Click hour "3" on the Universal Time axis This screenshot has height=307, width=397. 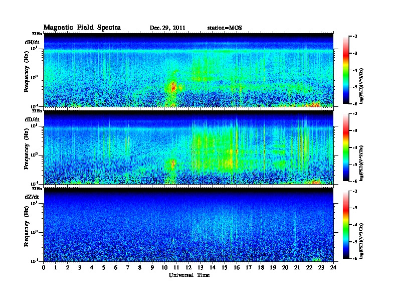(80, 268)
